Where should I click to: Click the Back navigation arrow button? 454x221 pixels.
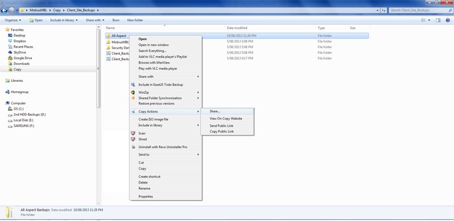[4, 11]
